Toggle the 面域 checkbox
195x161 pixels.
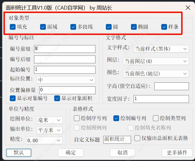pos(43,27)
